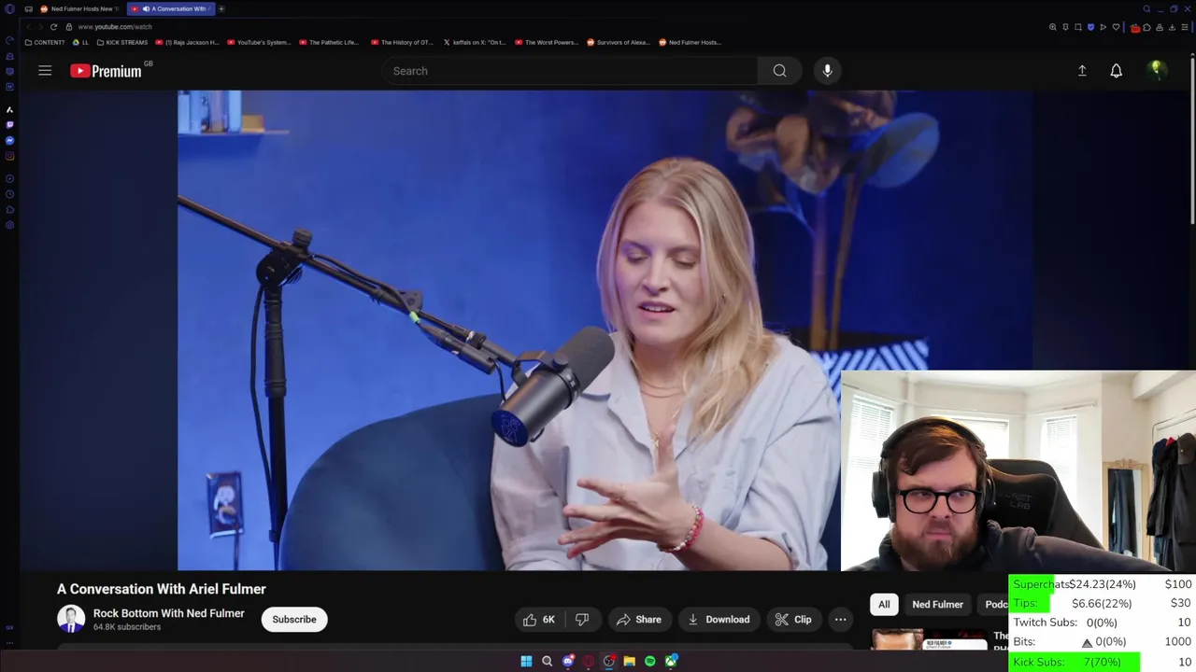Open the Rock Bottom With Ned Fulmer channel
1196x672 pixels.
(x=168, y=613)
